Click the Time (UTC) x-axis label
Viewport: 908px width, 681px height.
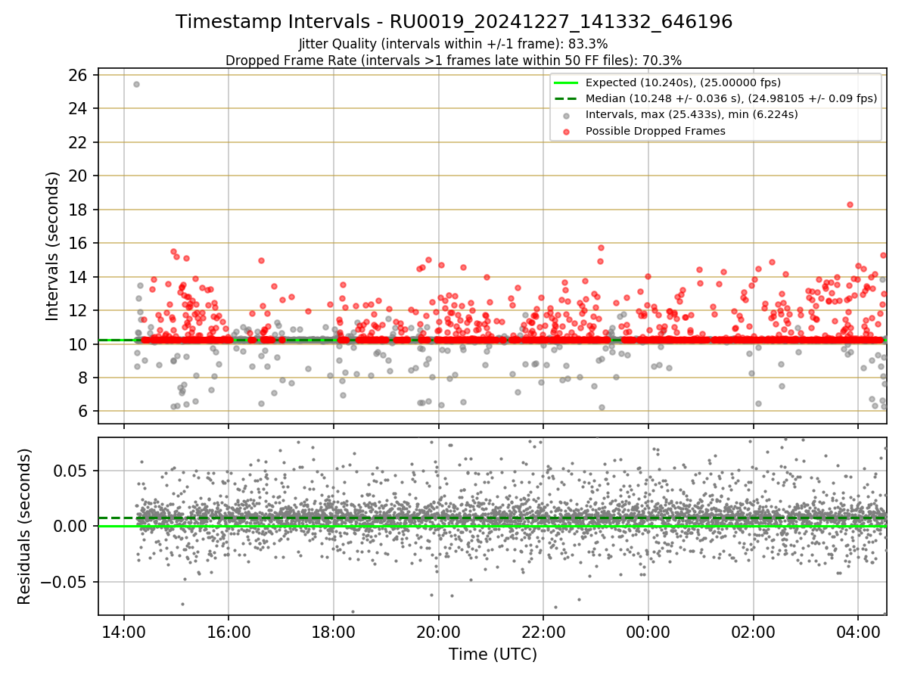click(x=493, y=654)
